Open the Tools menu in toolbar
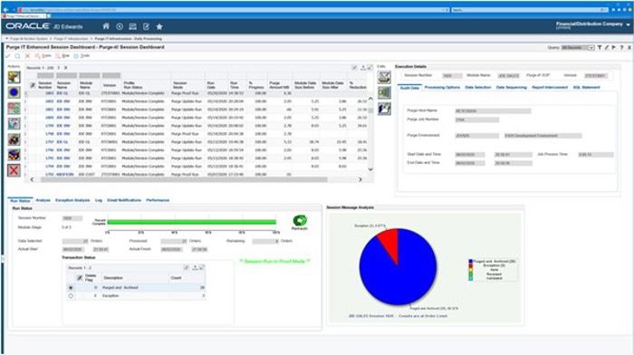The image size is (634, 355). click(x=82, y=56)
